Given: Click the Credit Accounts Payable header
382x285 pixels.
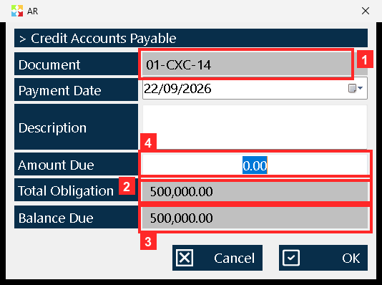Looking at the screenshot, I should tap(191, 38).
